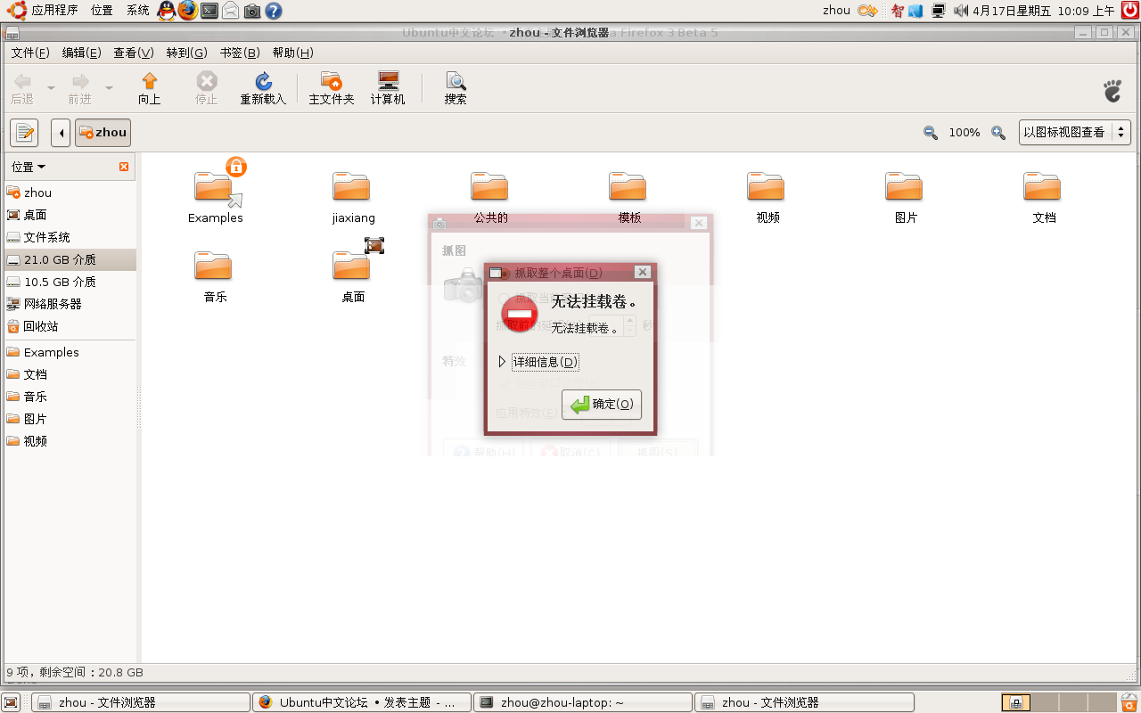This screenshot has height=713, width=1141.
Task: Open the blue help question-mark launcher
Action: [x=274, y=11]
